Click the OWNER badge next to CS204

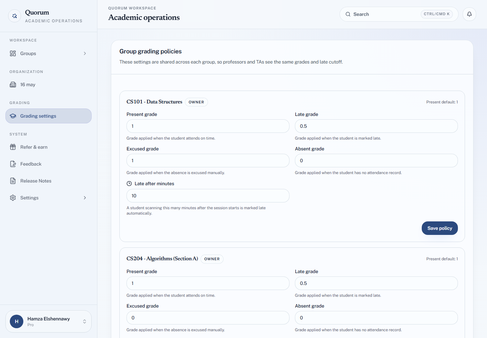[x=212, y=259]
